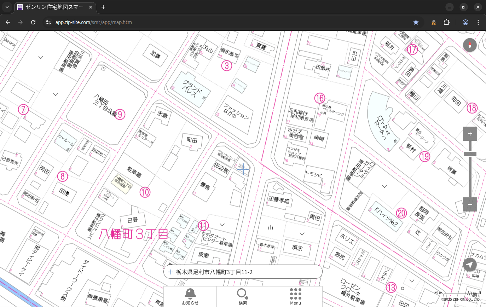
Task: Zoom out with the minus button
Action: tap(470, 204)
